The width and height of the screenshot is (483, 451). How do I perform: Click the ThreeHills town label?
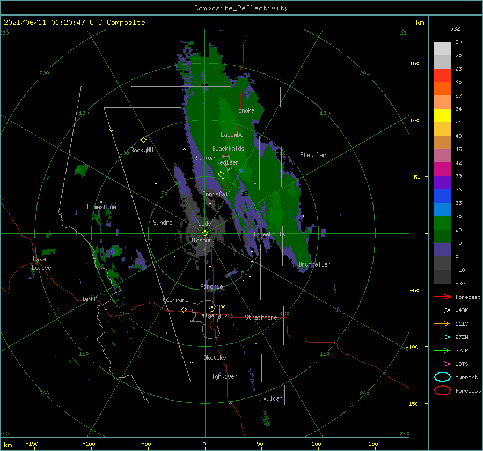(x=269, y=234)
